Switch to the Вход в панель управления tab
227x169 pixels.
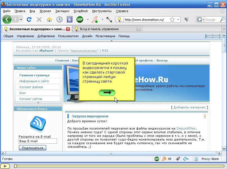click(108, 29)
